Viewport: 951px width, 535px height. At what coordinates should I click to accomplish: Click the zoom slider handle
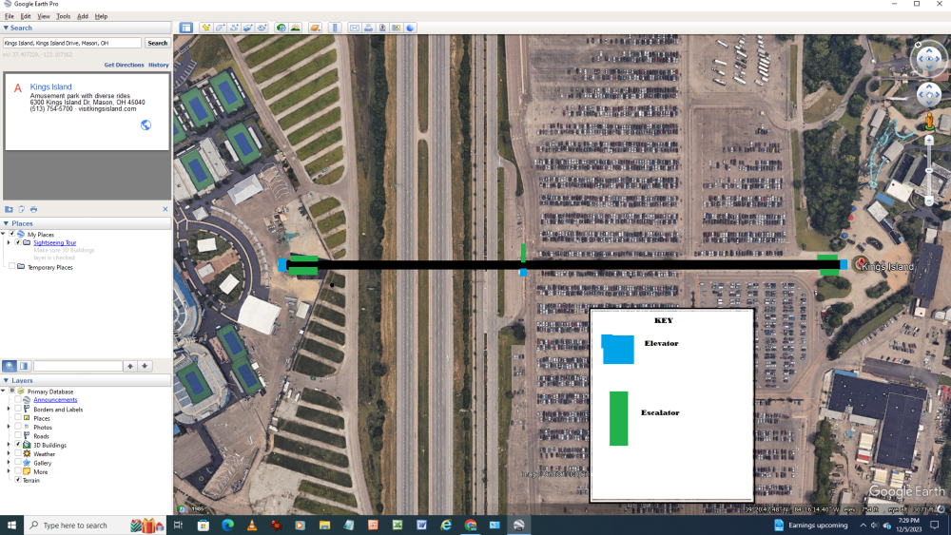pos(928,171)
